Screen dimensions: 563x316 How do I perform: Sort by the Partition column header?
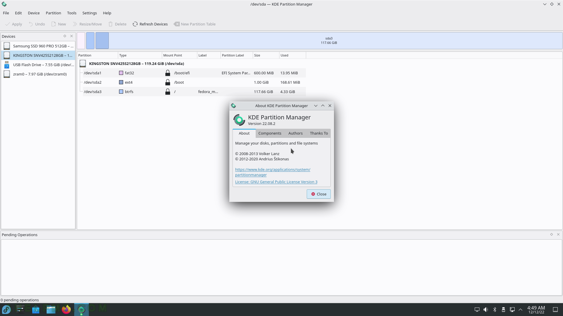pos(98,55)
